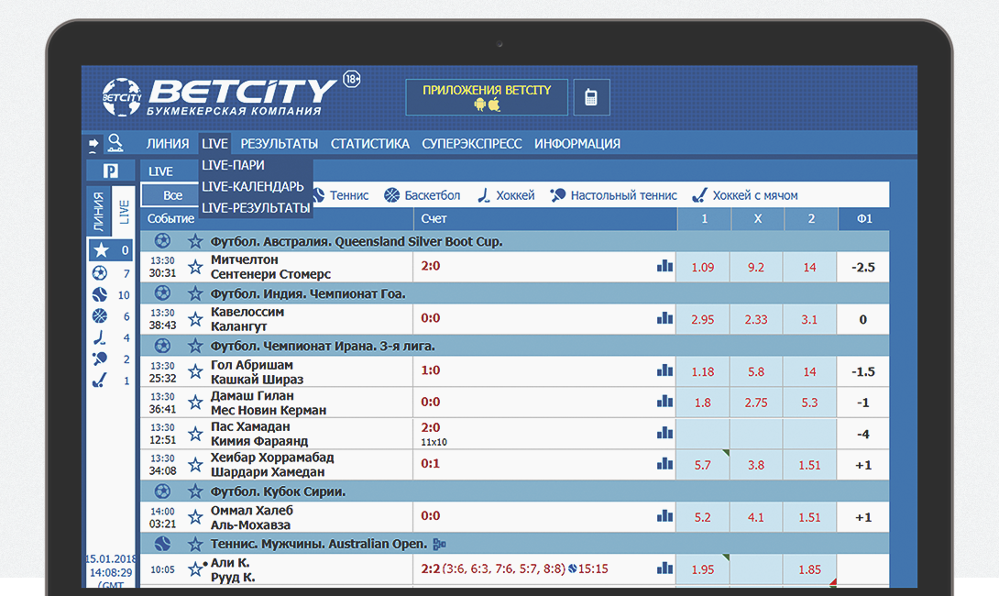The height and width of the screenshot is (596, 999).
Task: Collapse the LIVE top menu dropdown
Action: click(214, 144)
